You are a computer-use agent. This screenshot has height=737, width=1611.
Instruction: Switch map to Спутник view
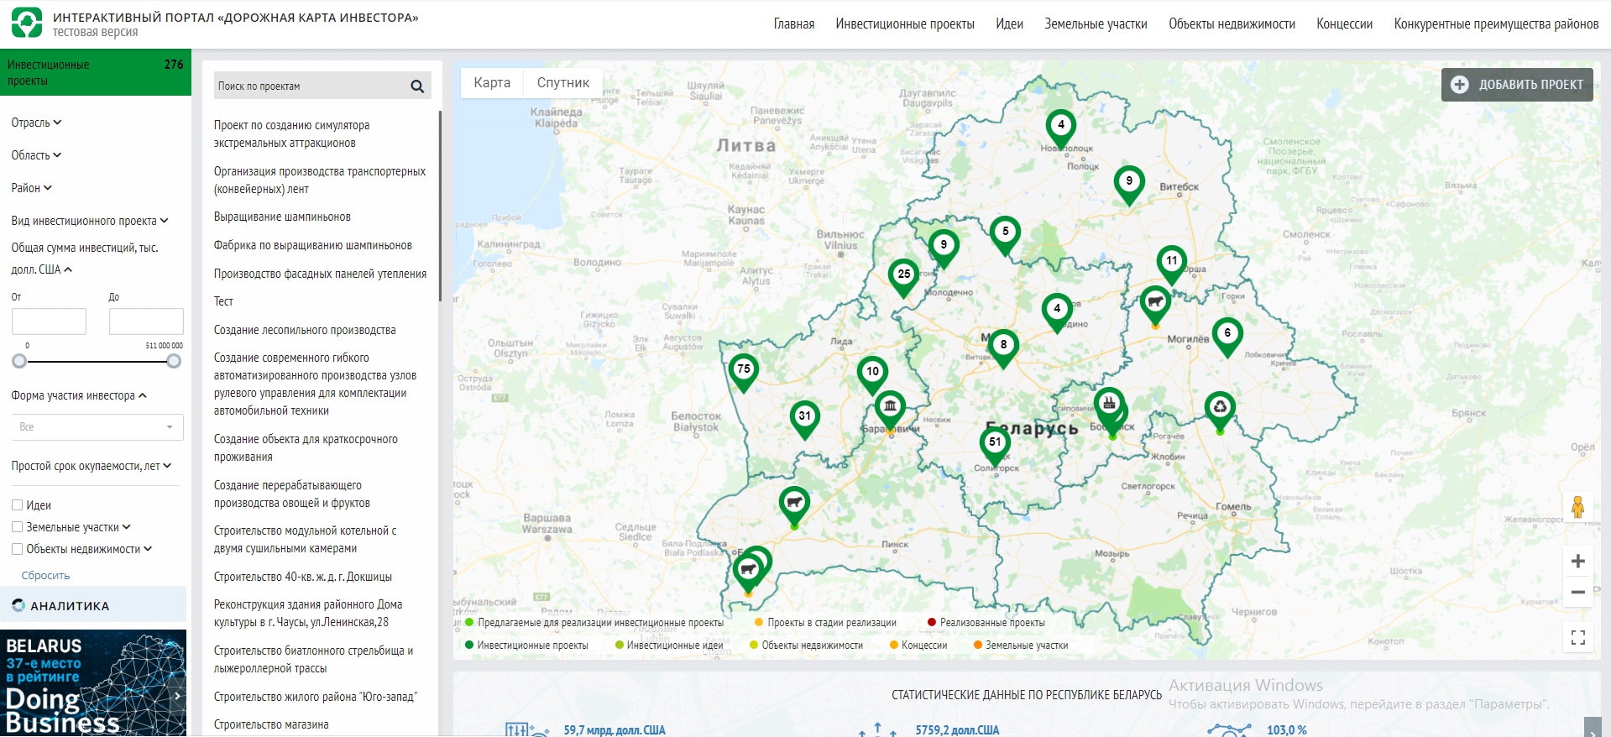[x=563, y=82]
